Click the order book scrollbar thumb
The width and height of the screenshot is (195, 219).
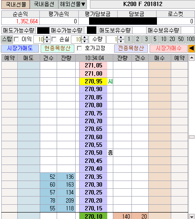tap(192, 137)
